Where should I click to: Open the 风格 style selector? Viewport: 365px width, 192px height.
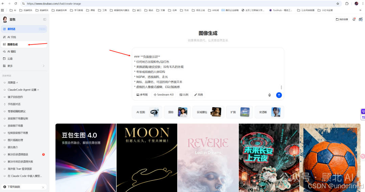199,95
